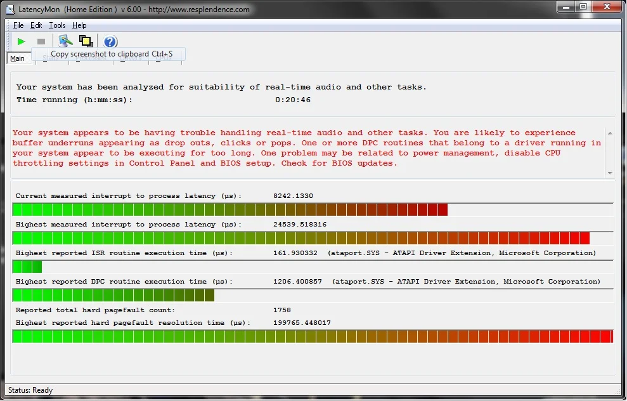Click the red warning message text
The image size is (627, 401).
307,148
